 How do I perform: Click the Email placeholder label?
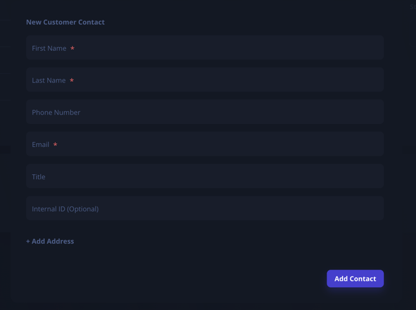(40, 144)
